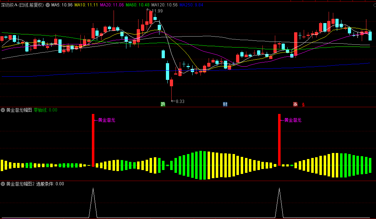Image resolution: width=376 pixels, height=219 pixels.
Task: Expand the 黄金潜龙幅图 indicator menu arrow
Action: point(3,110)
